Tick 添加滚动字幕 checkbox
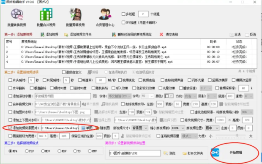The height and width of the screenshot is (164, 262). pyautogui.click(x=11, y=96)
